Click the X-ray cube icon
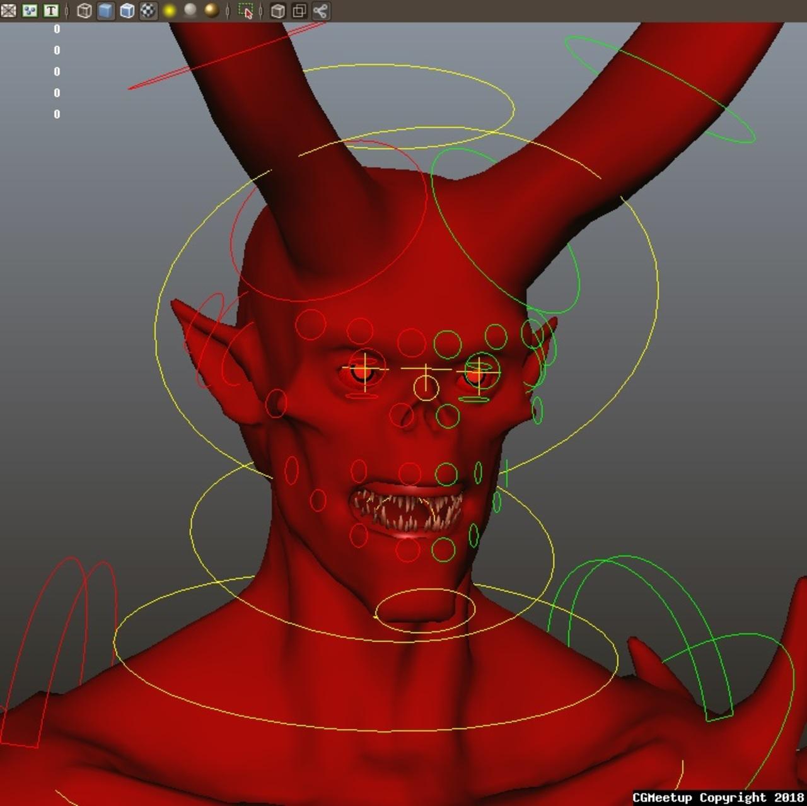 (277, 11)
